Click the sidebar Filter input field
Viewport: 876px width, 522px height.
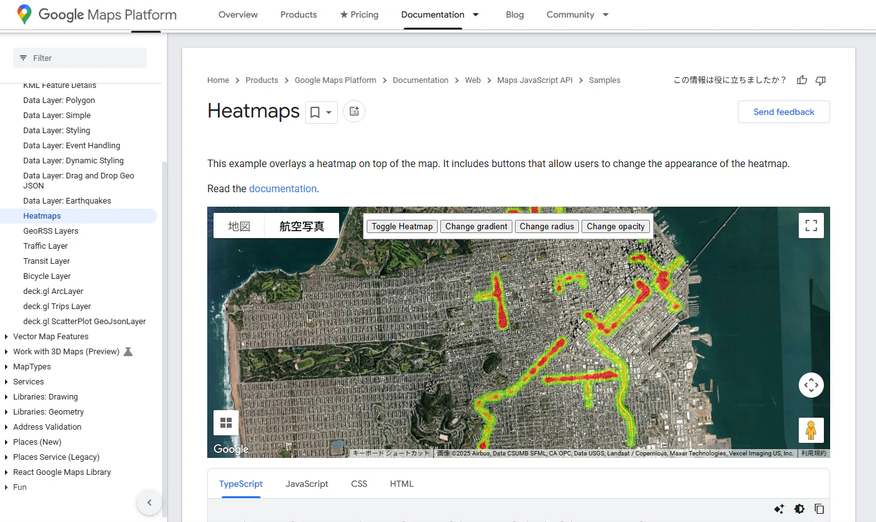point(80,58)
